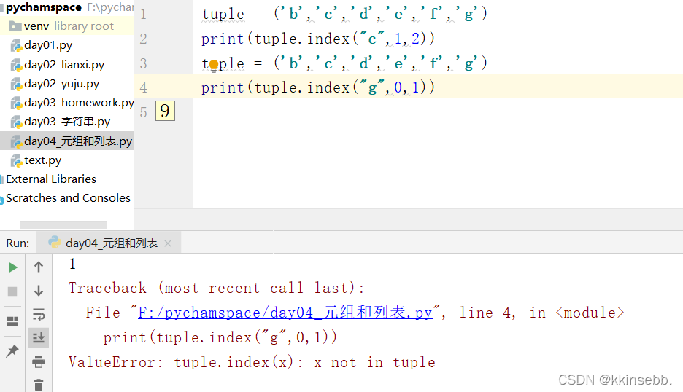Image resolution: width=683 pixels, height=392 pixels.
Task: Click ValueError message in console output
Action: 252,362
